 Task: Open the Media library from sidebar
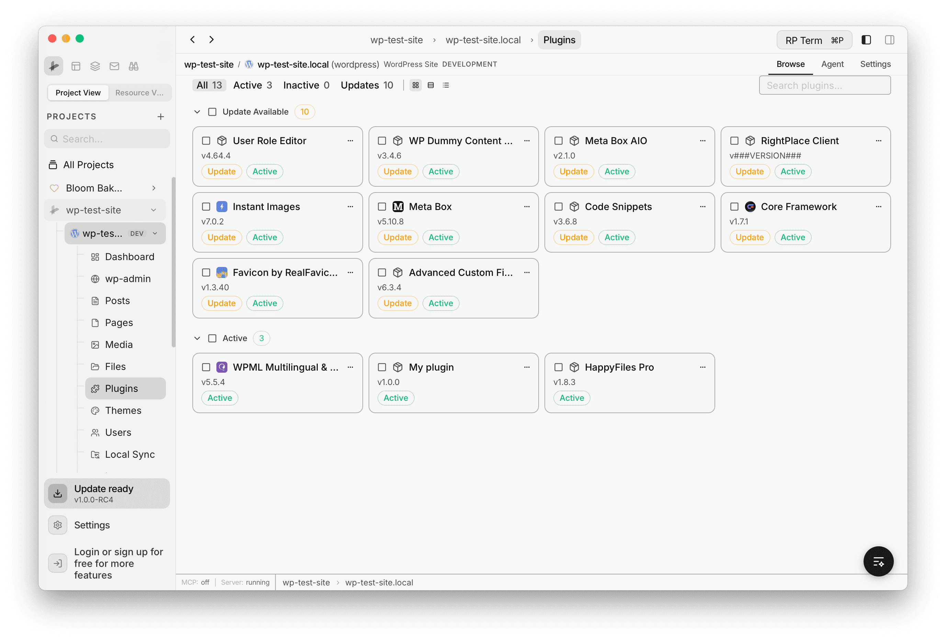pos(118,344)
